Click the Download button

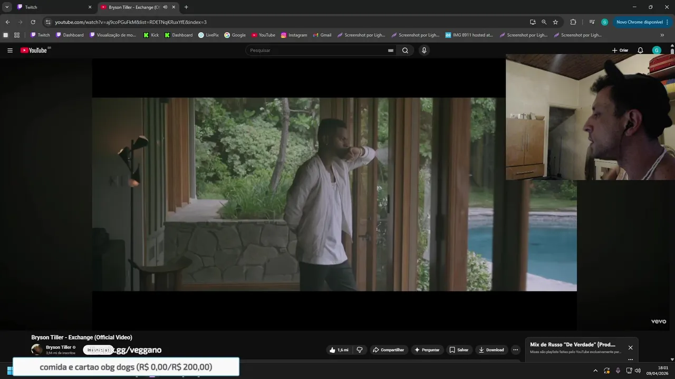click(491, 350)
